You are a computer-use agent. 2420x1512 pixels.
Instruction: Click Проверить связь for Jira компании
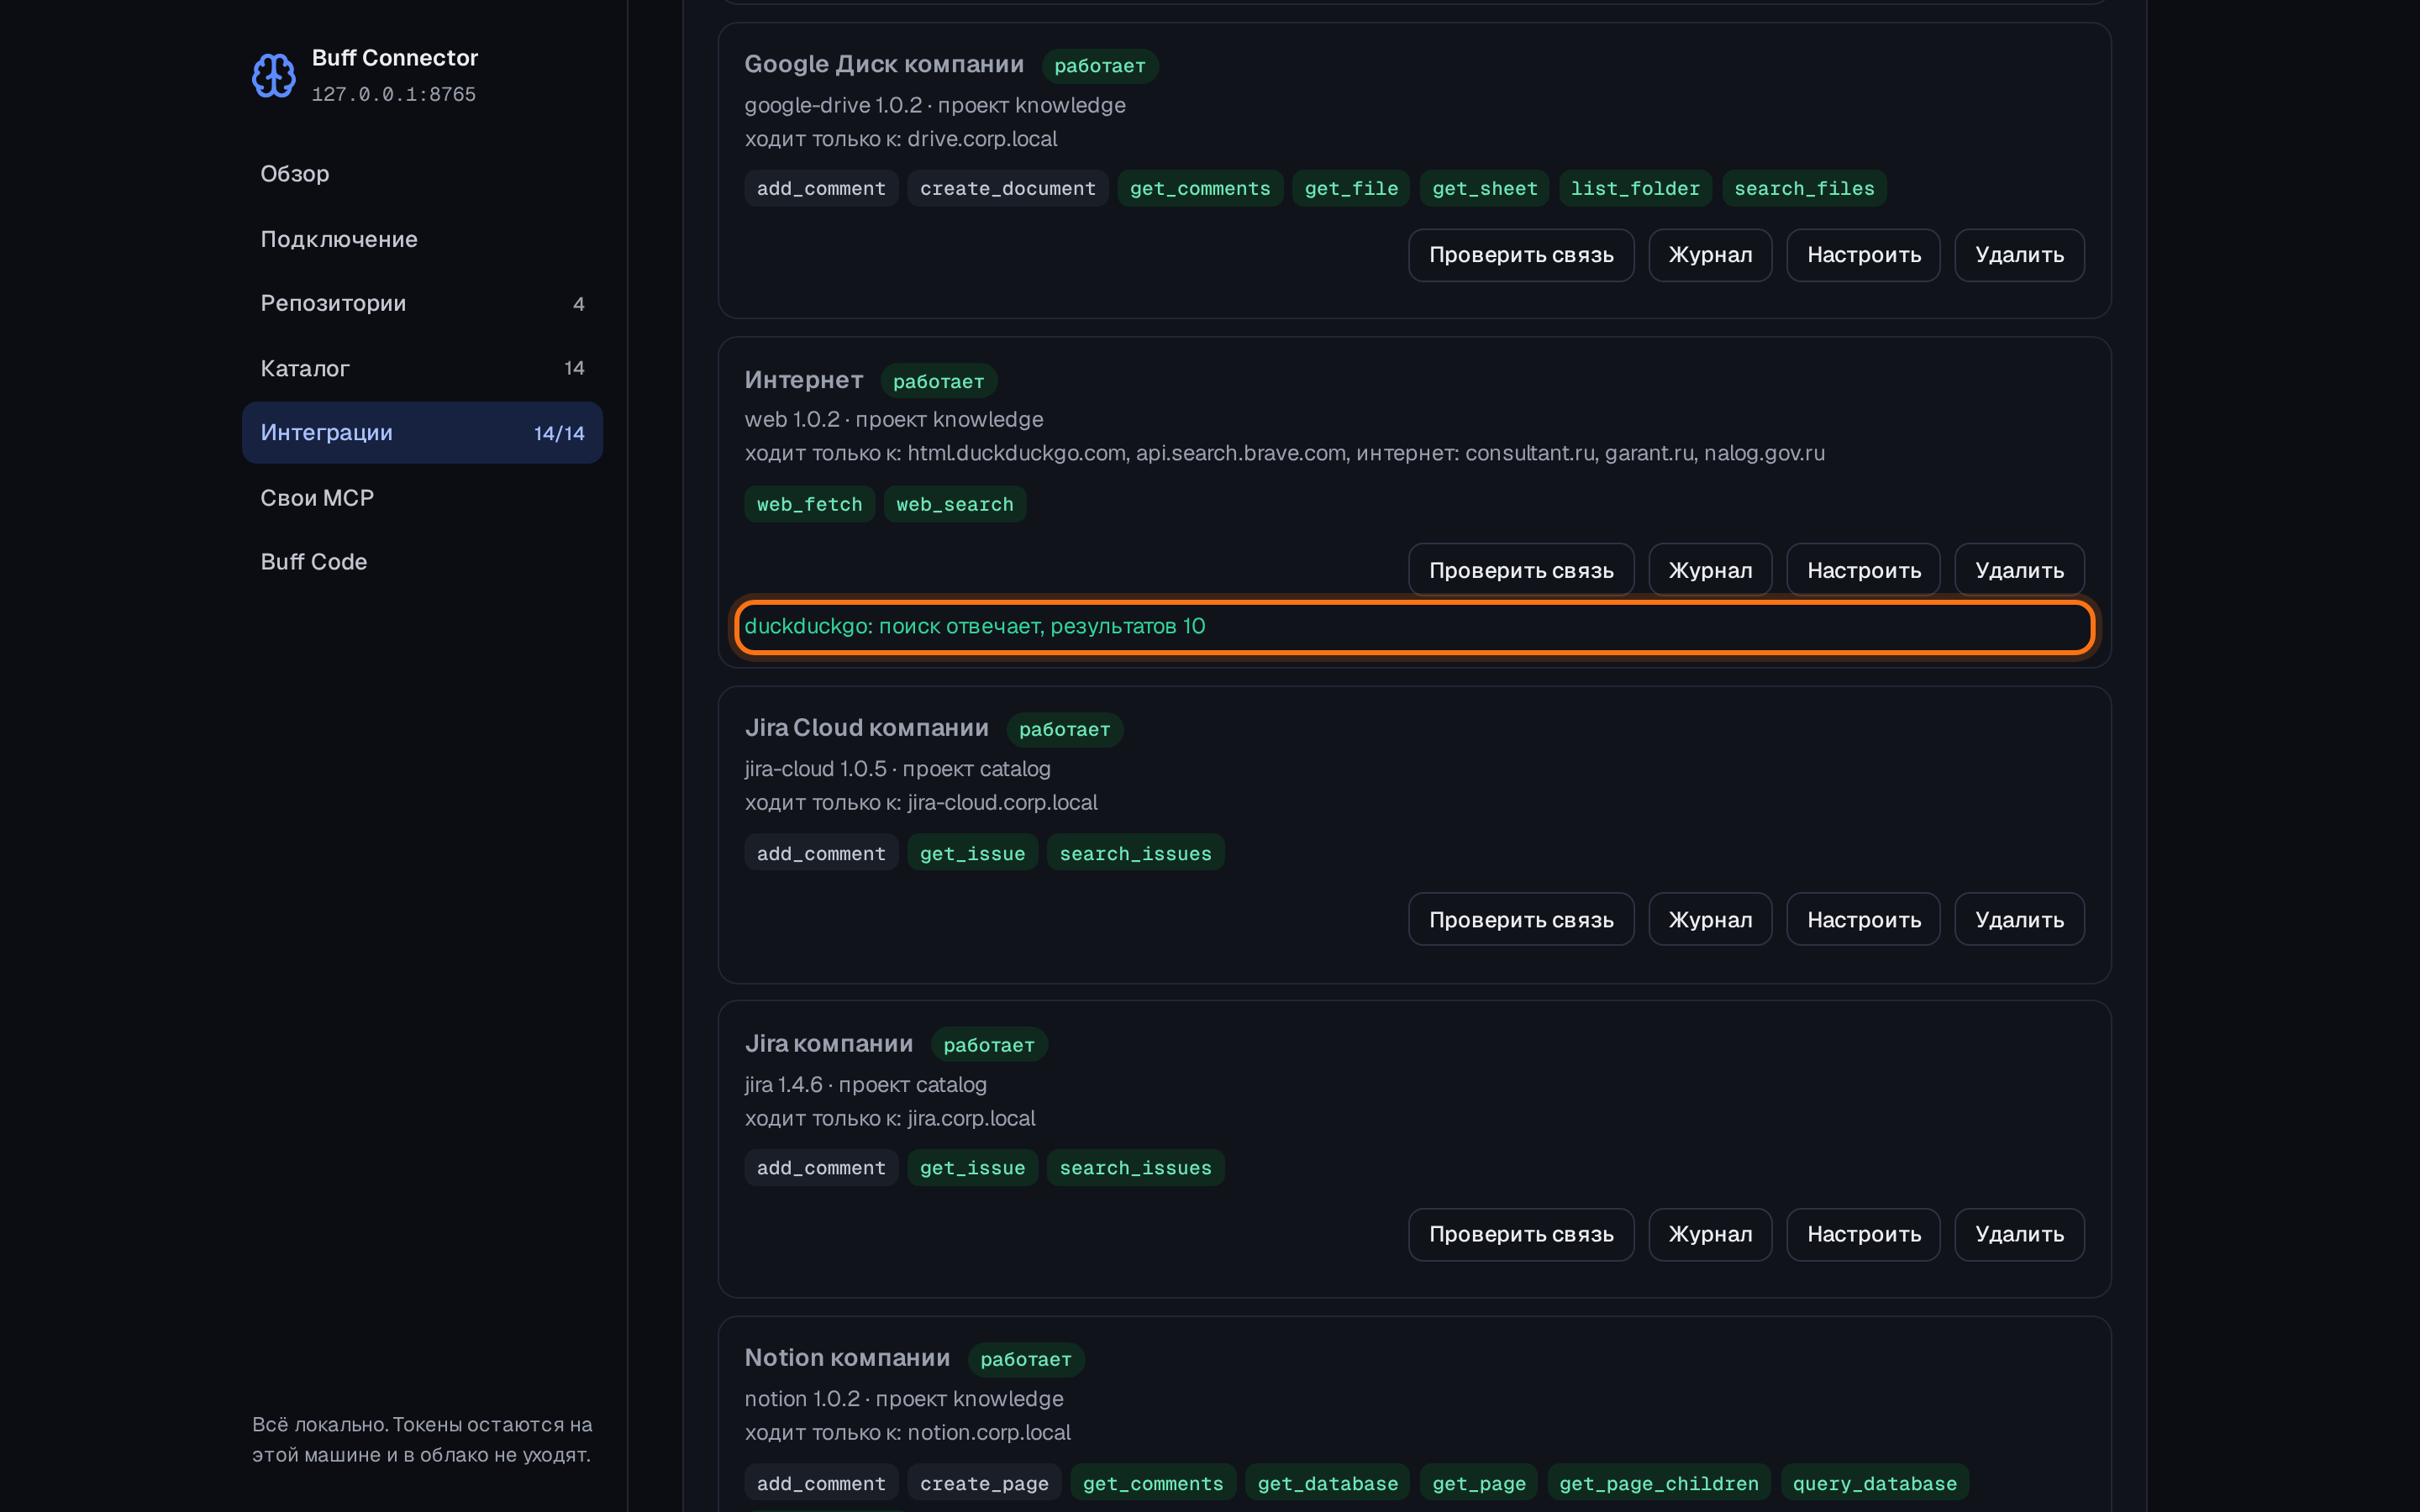click(1521, 1234)
